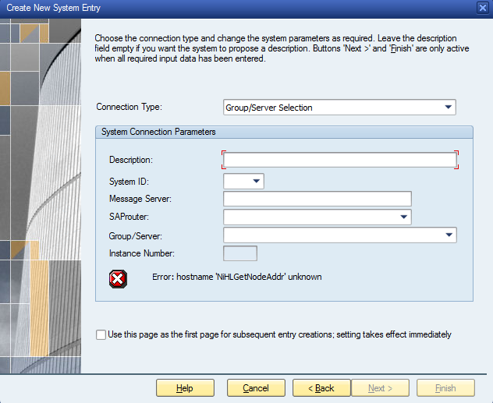This screenshot has width=493, height=403.
Task: Click the Finish button
Action: [445, 388]
